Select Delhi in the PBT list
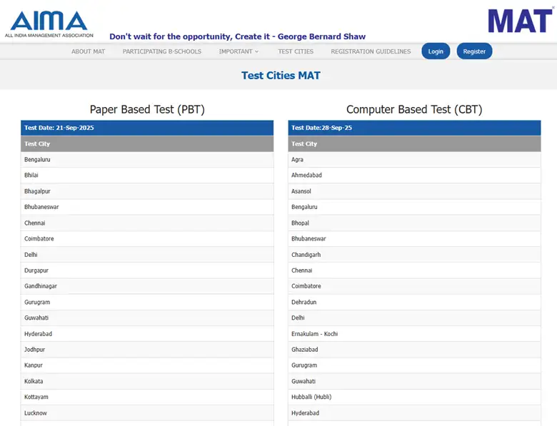The height and width of the screenshot is (426, 557). 147,255
